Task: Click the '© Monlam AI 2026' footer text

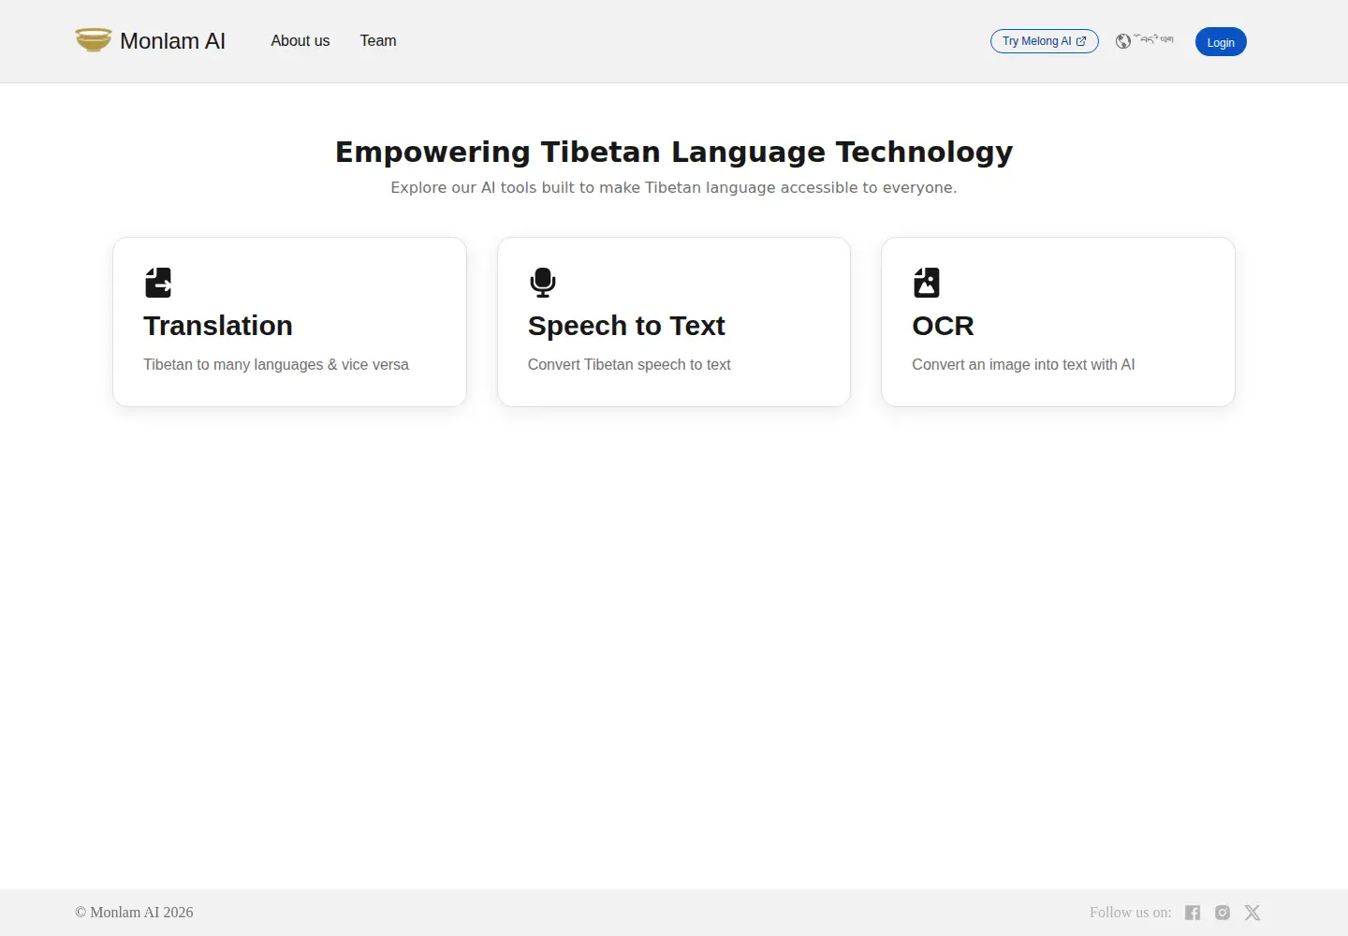Action: pyautogui.click(x=134, y=913)
